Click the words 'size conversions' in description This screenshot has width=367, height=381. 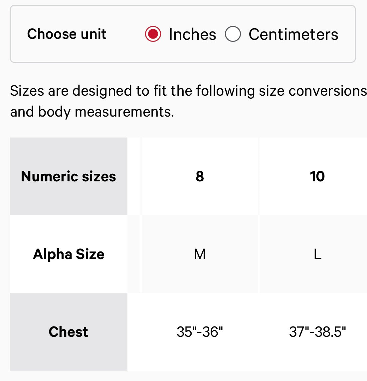[x=313, y=91]
